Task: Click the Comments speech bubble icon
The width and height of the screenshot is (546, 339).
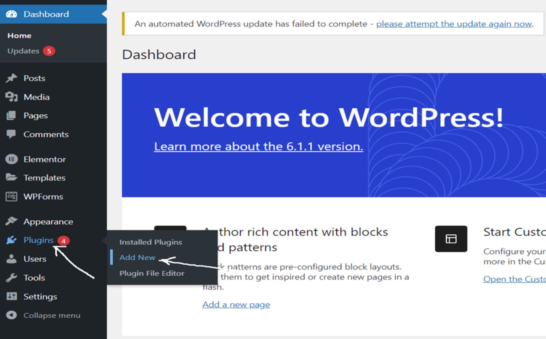Action: pos(11,134)
